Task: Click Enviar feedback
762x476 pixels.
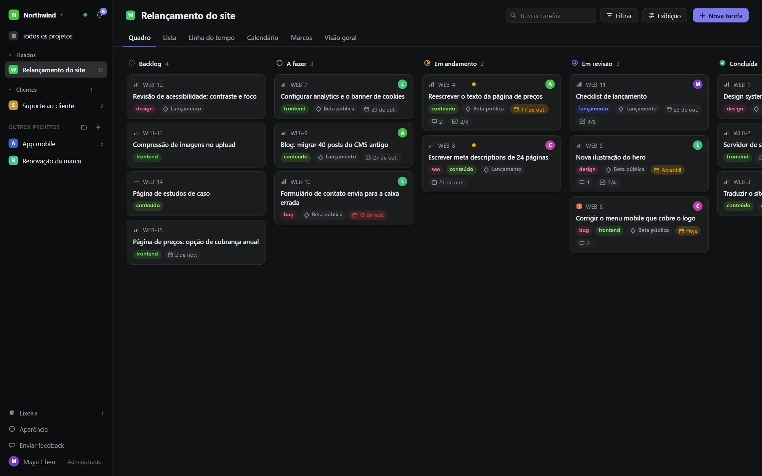Action: (56, 445)
